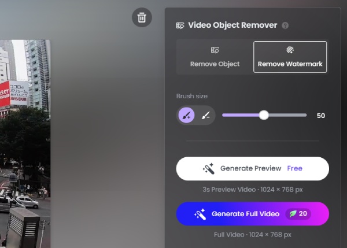
Task: Enable the add brush tool
Action: point(186,116)
